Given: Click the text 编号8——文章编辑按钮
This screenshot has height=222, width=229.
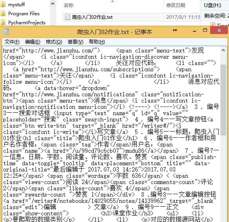Looking at the screenshot, I should pos(183,195).
